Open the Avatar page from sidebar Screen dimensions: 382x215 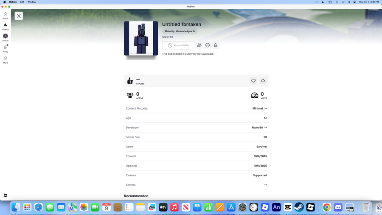6,38
